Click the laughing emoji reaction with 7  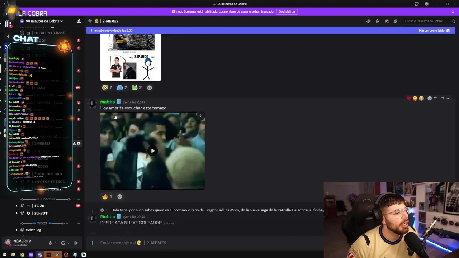pos(107,87)
